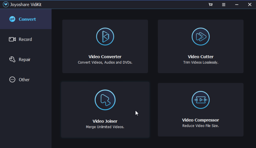256x148 pixels.
Task: Click the Other ellipsis icon
Action: point(12,80)
